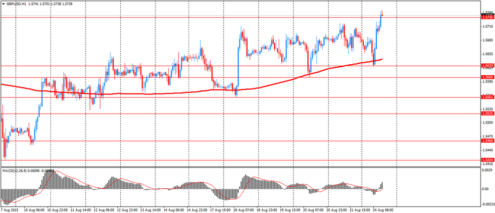
Task: Click 1.5535 on the price axis
Action: coord(487,109)
